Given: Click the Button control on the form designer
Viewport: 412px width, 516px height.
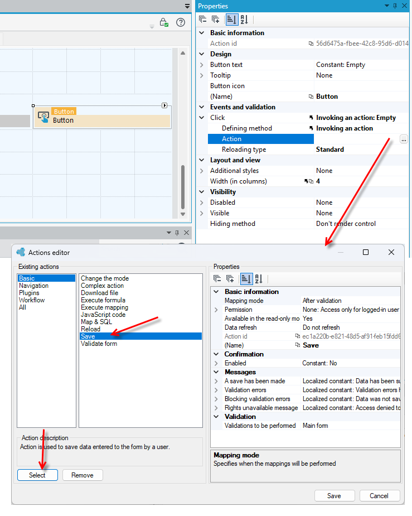Looking at the screenshot, I should tap(102, 117).
